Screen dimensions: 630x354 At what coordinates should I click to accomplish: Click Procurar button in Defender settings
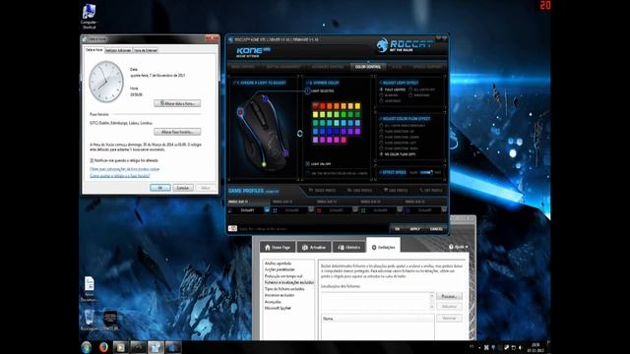click(449, 296)
